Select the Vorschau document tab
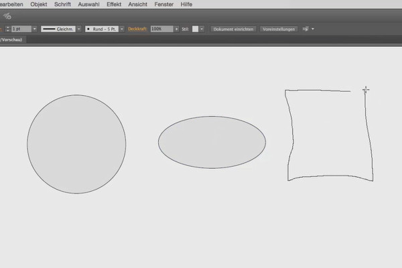The image size is (402, 268). (12, 40)
